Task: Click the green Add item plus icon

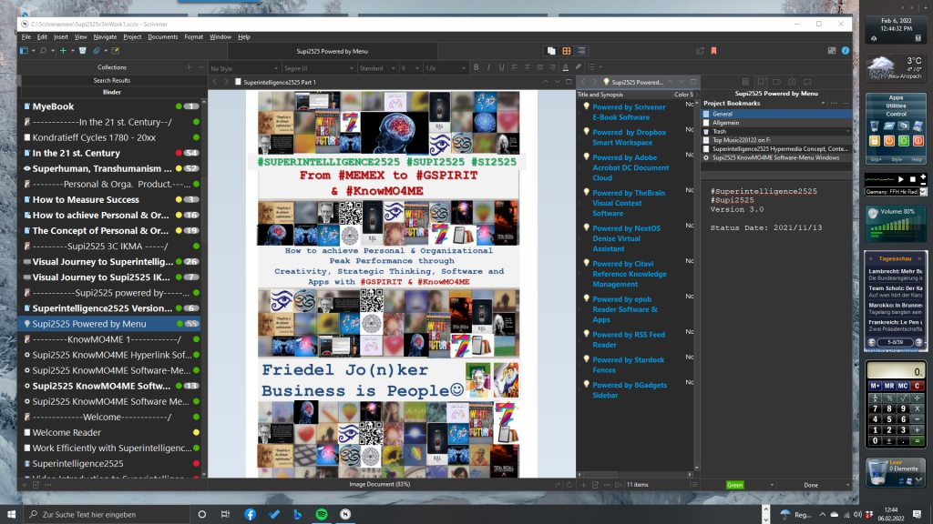Action: 62,51
